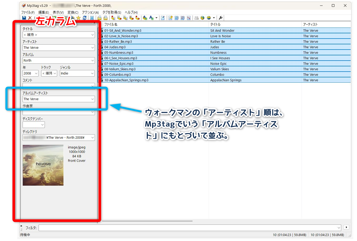
Task: Expand the ディレクトリ path dropdown
Action: 92,138
